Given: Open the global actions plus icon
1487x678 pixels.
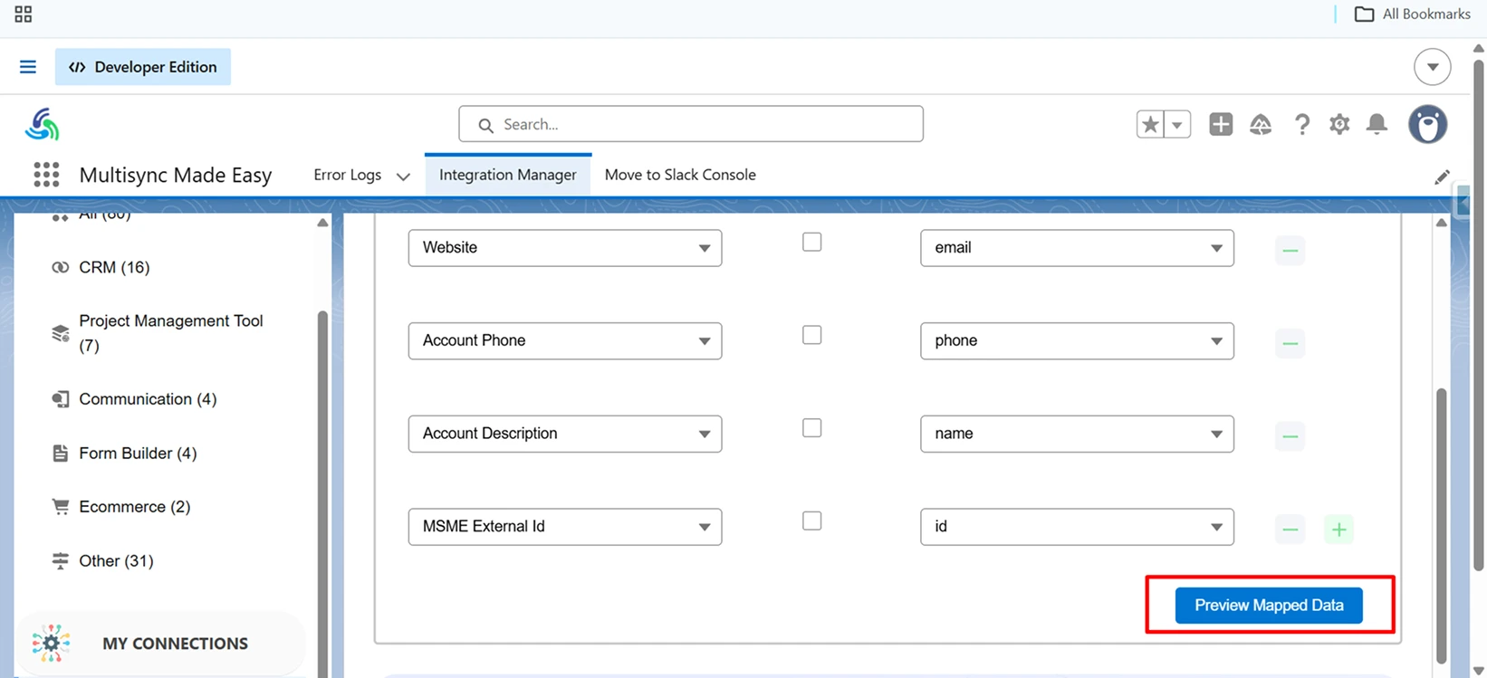Looking at the screenshot, I should click(x=1221, y=124).
